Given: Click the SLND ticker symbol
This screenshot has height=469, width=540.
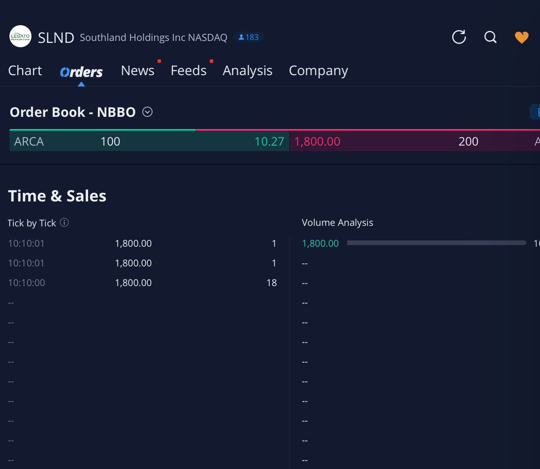Looking at the screenshot, I should coord(56,38).
